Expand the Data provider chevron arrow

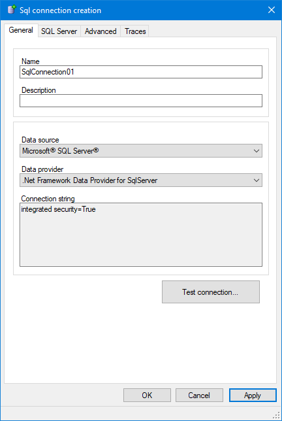point(257,180)
